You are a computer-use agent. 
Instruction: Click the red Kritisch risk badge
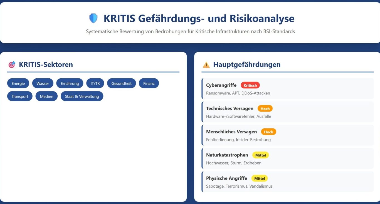coord(250,85)
